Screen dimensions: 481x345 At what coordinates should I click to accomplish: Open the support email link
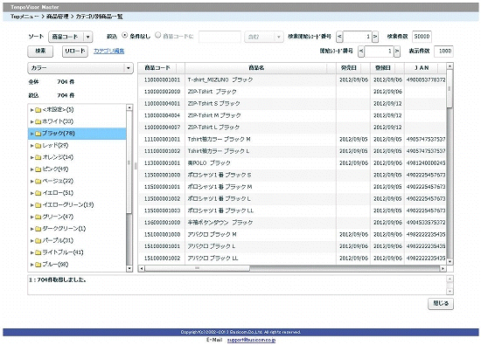251,340
